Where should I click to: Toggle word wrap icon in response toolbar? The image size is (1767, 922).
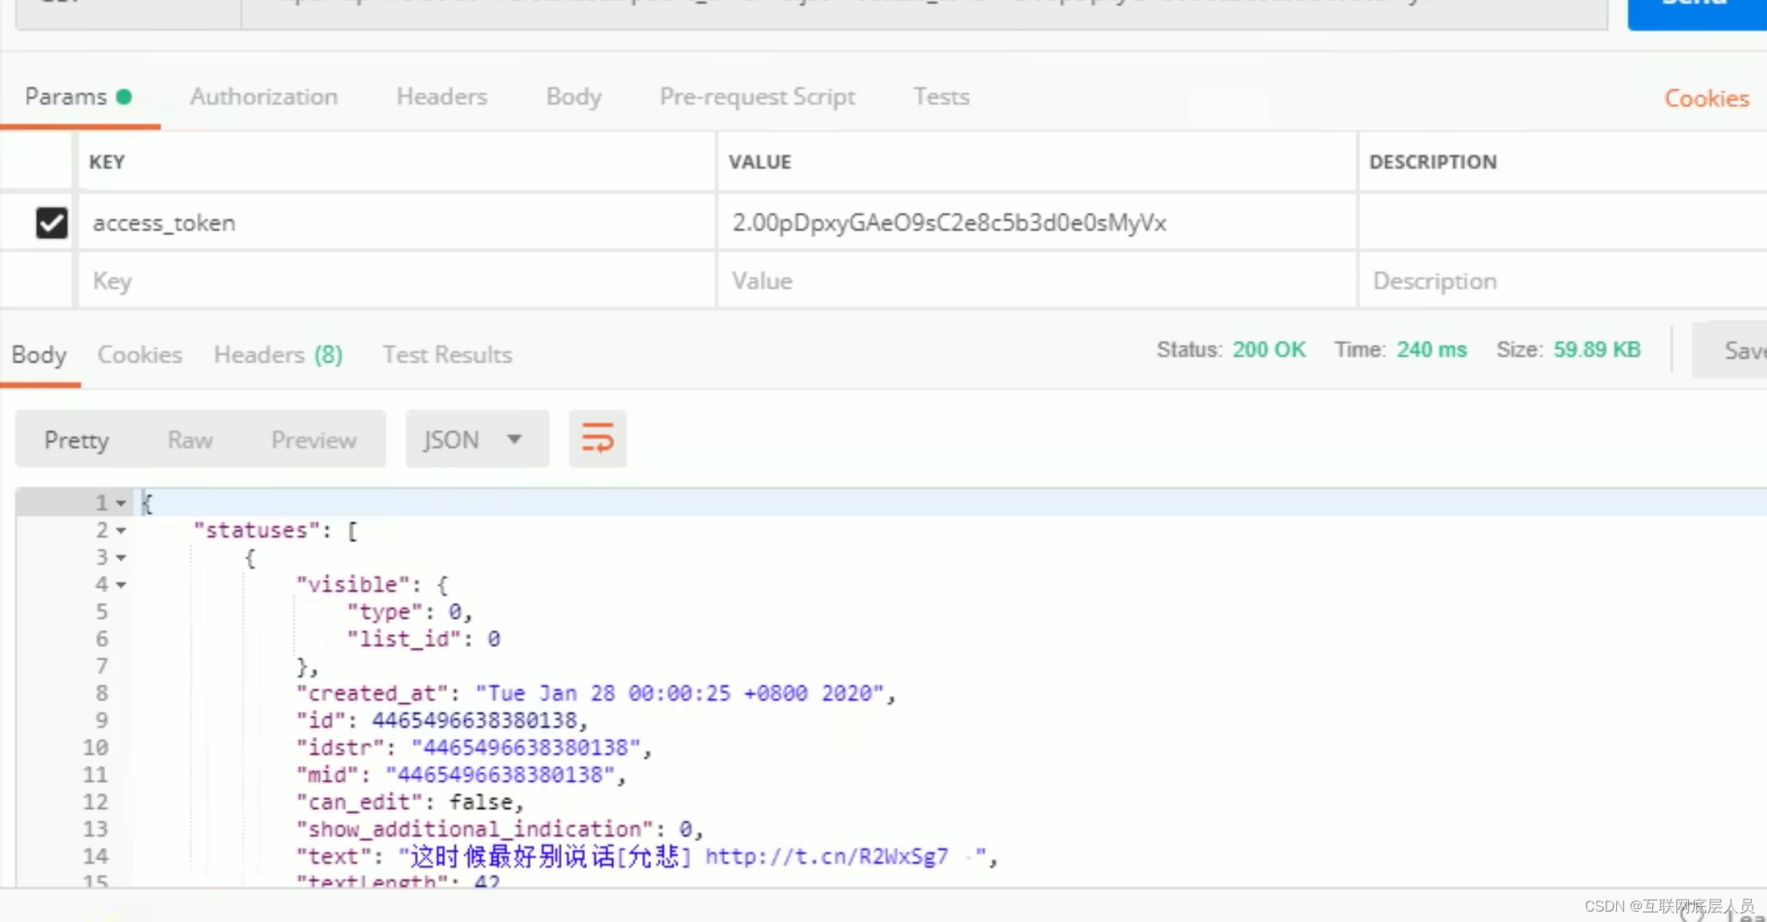click(x=598, y=439)
